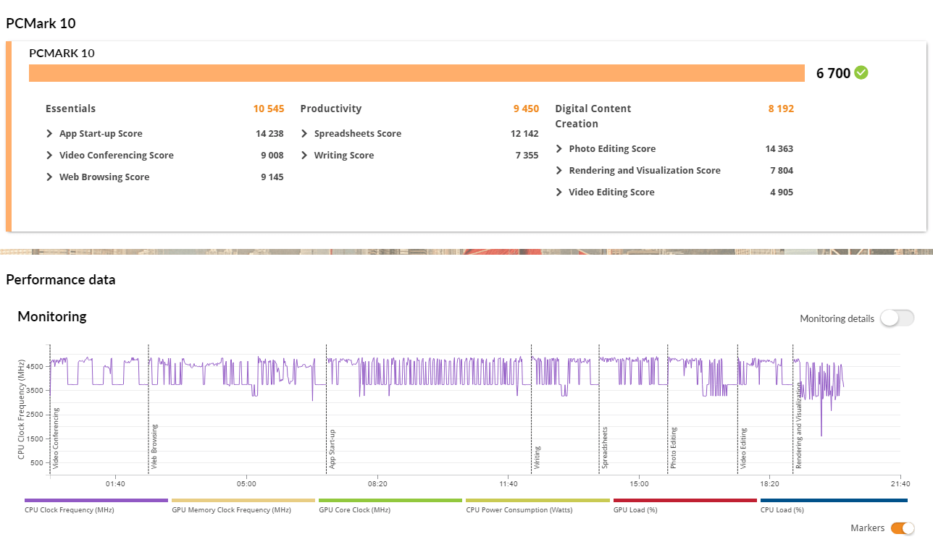
Task: Expand Video Conferencing Score row
Action: [x=49, y=156]
